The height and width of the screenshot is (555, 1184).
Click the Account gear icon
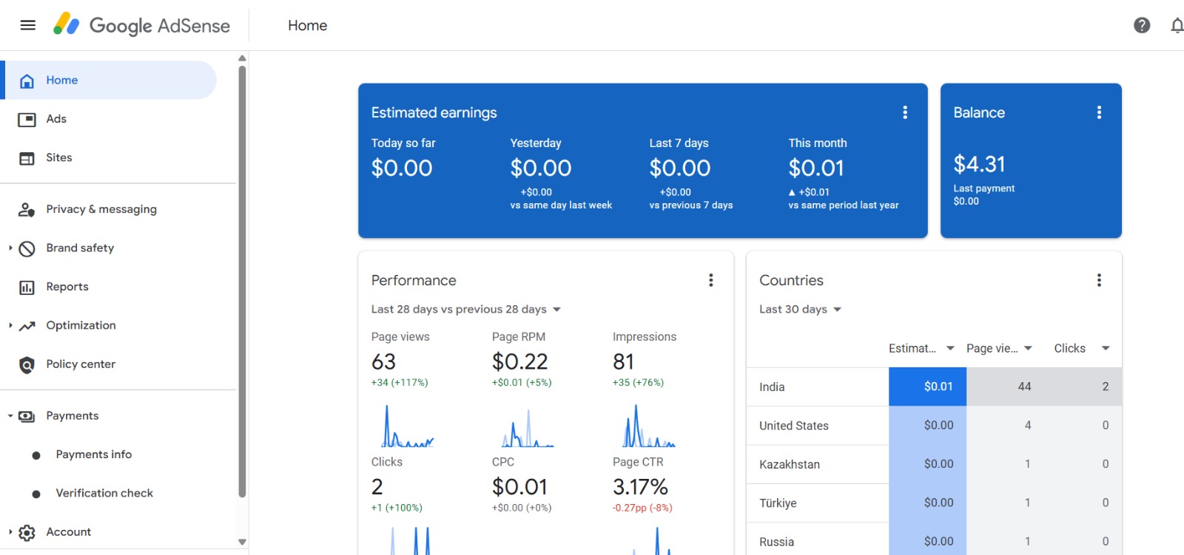(27, 533)
